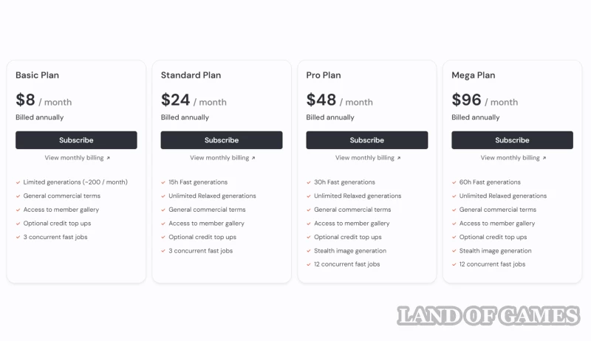Click the Land of Games watermark logo
The width and height of the screenshot is (591, 341).
488,317
